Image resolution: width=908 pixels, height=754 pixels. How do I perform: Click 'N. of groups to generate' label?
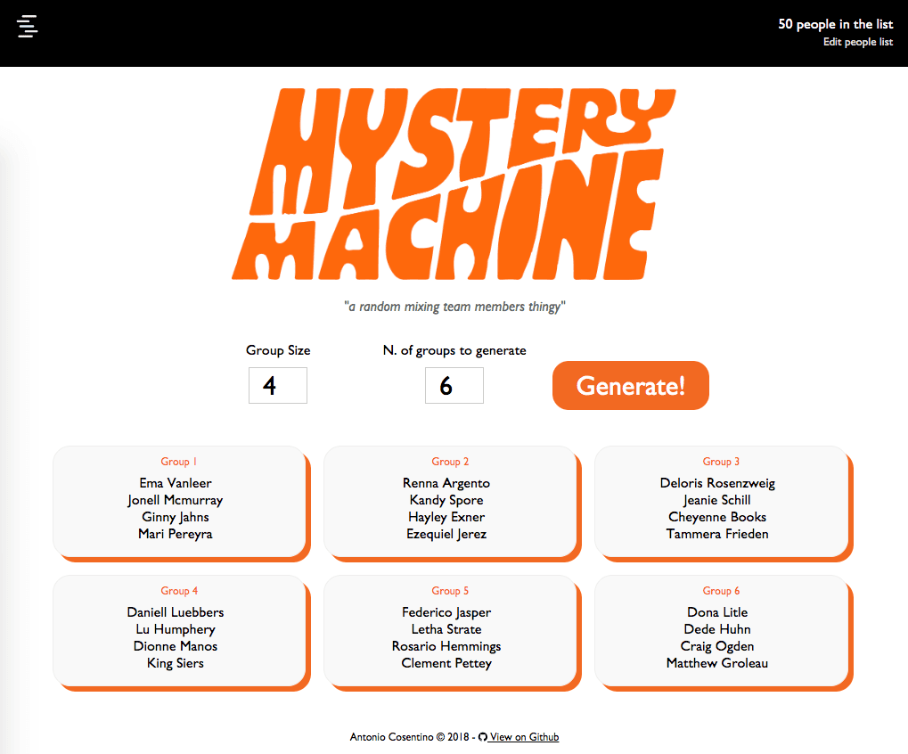[454, 350]
